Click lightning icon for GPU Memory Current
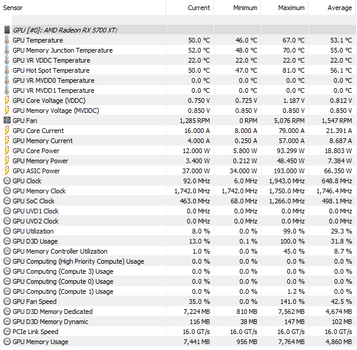Image resolution: width=357 pixels, height=350 pixels. click(x=7, y=140)
